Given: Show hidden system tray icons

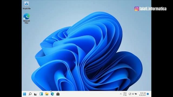Looking at the screenshot, I should [x=121, y=94].
